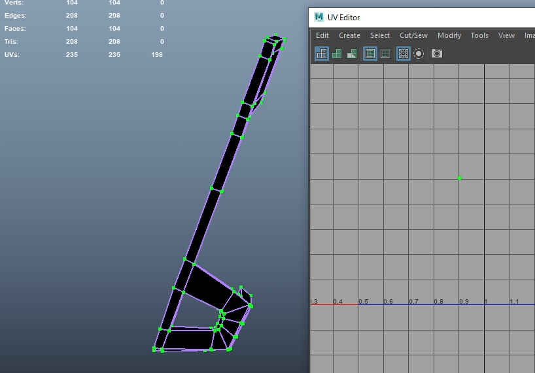Open the Edit menu in UV Editor

coord(322,35)
